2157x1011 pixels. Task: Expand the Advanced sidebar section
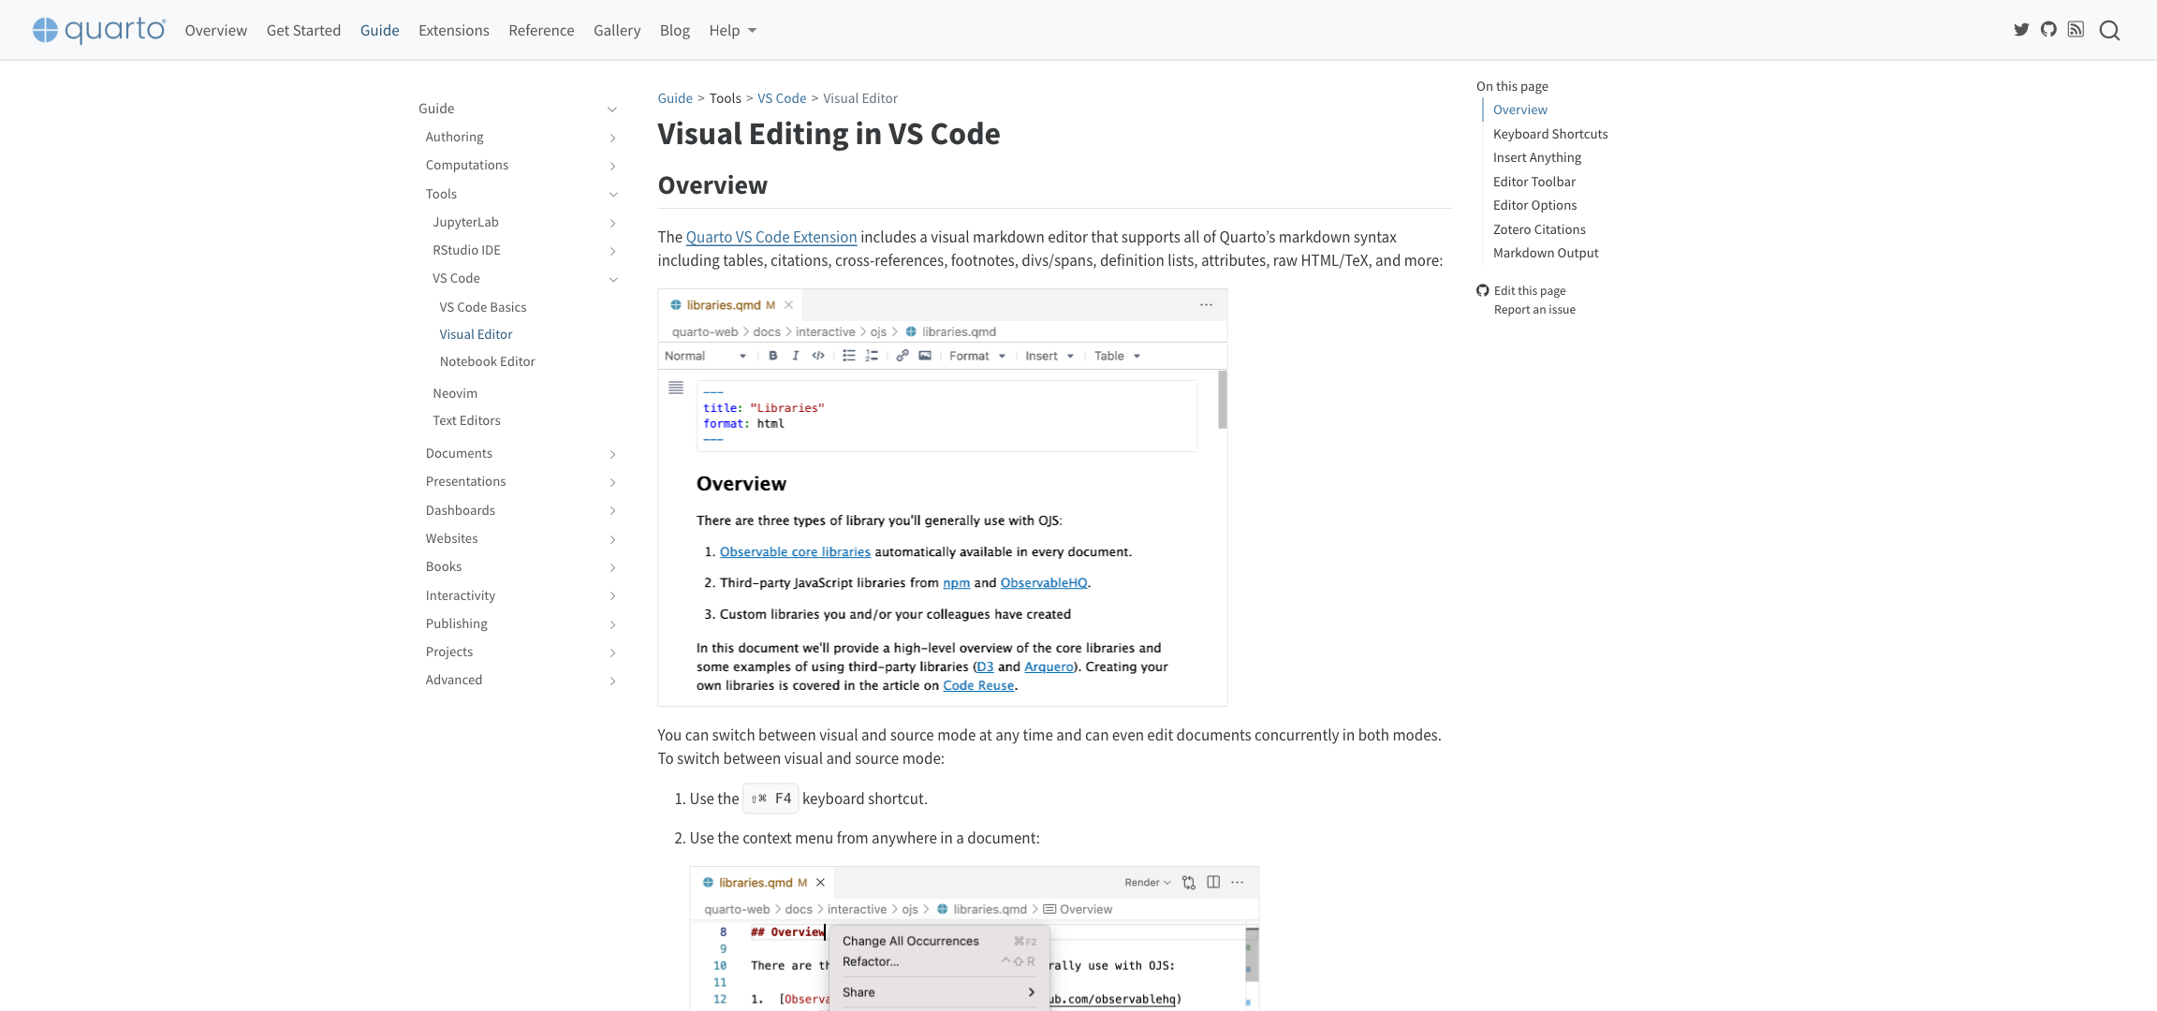point(612,681)
